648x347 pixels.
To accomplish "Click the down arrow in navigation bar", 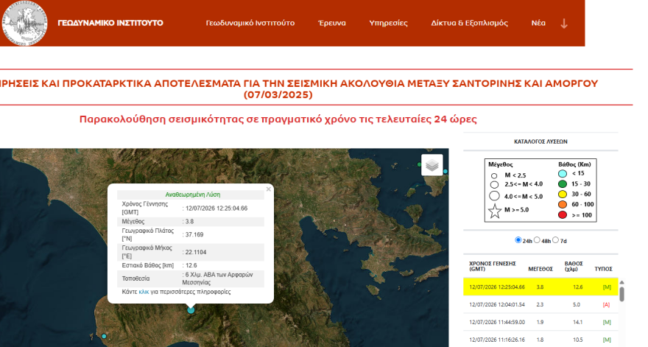I will point(564,24).
